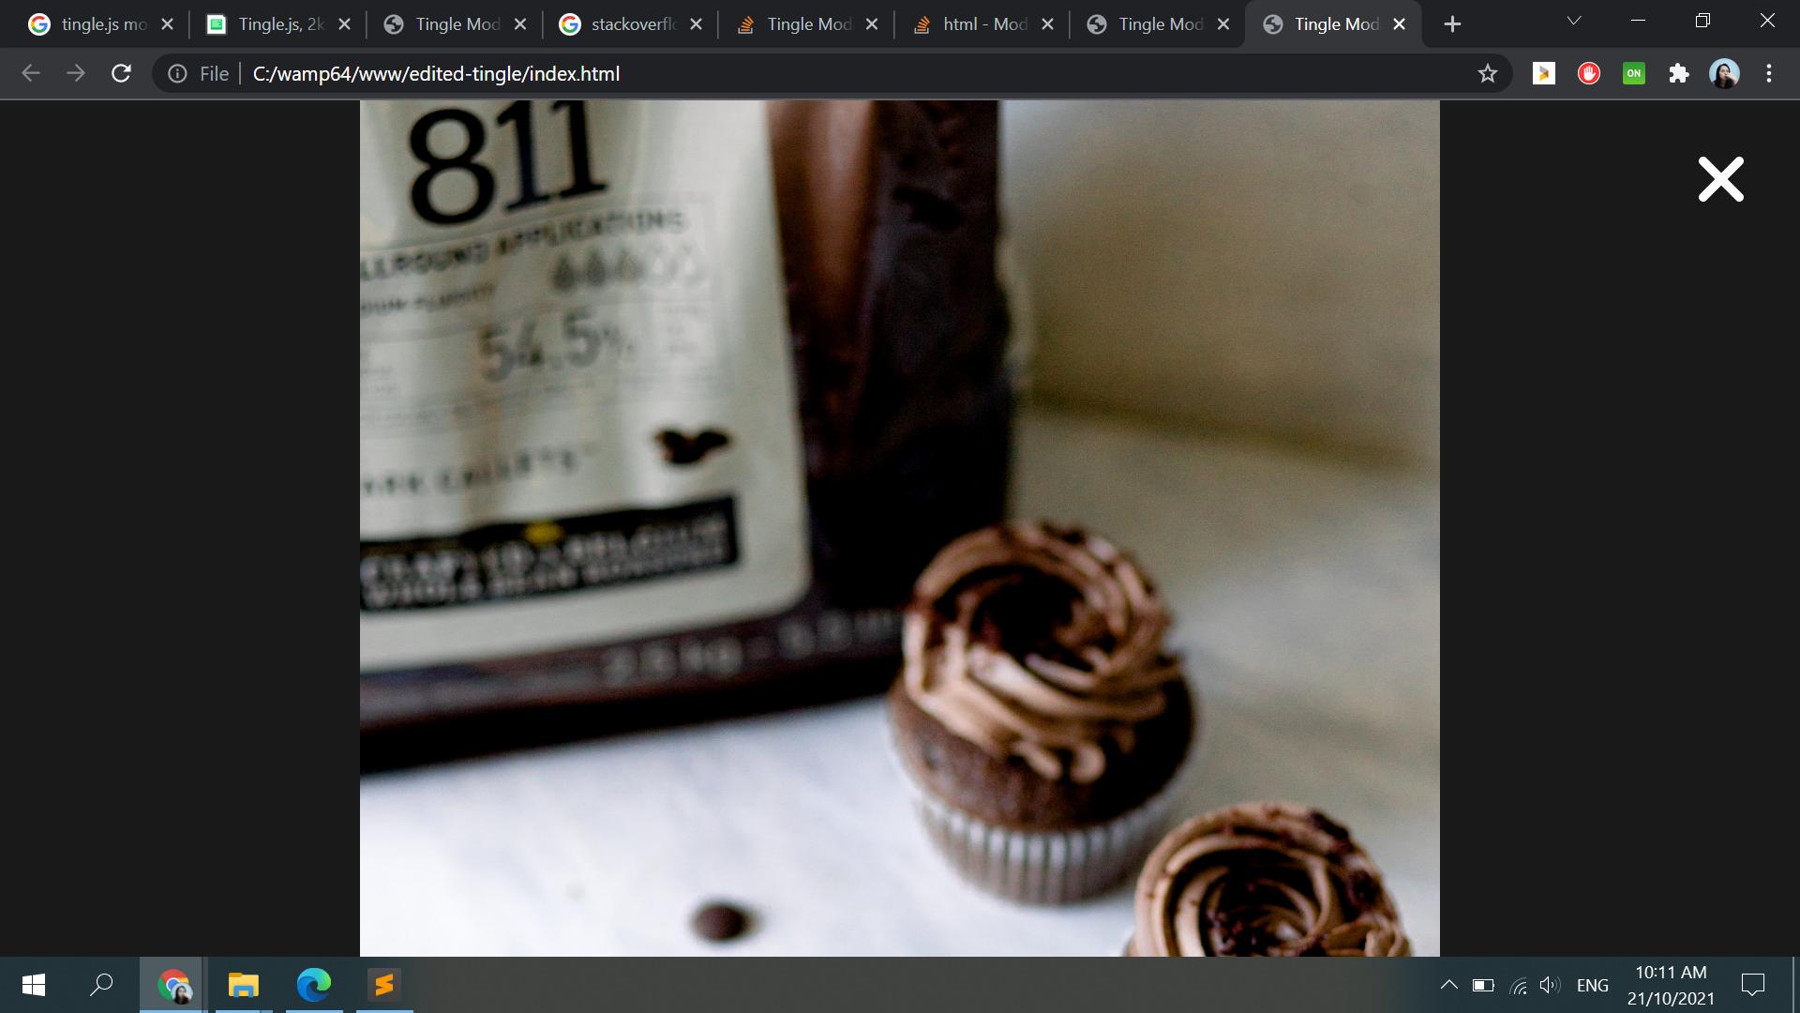Open Sublime Text from the taskbar

[383, 985]
